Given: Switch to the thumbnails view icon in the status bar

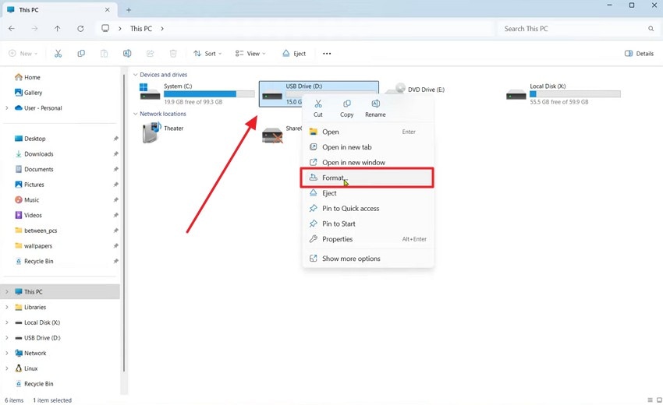Looking at the screenshot, I should (659, 400).
